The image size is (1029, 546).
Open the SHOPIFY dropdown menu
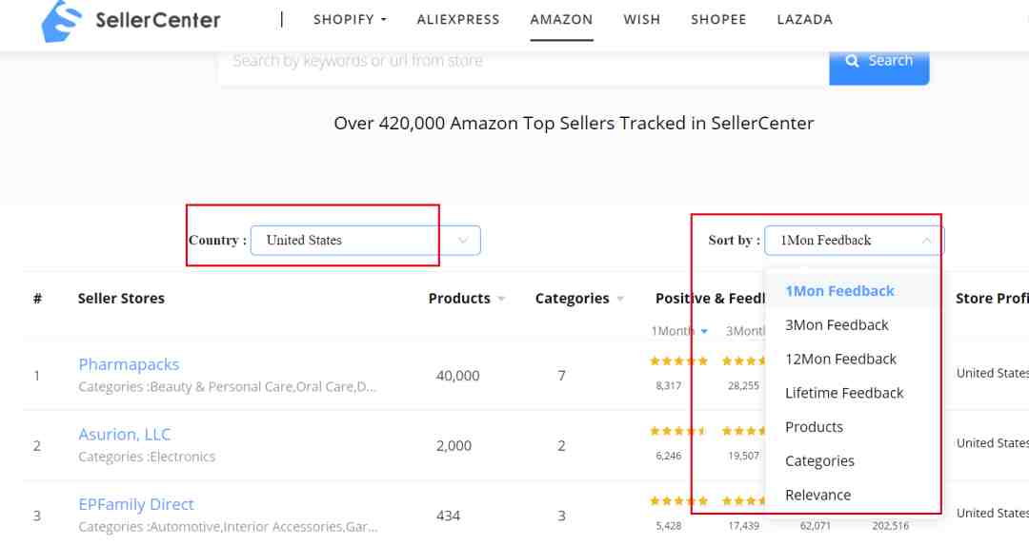[x=350, y=20]
